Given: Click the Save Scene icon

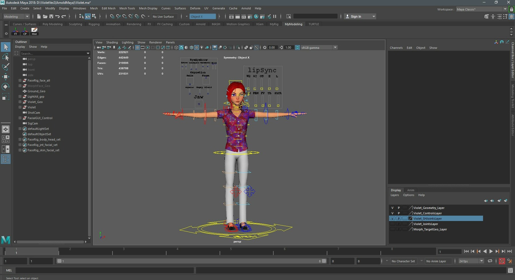Looking at the screenshot, I should tap(51, 17).
